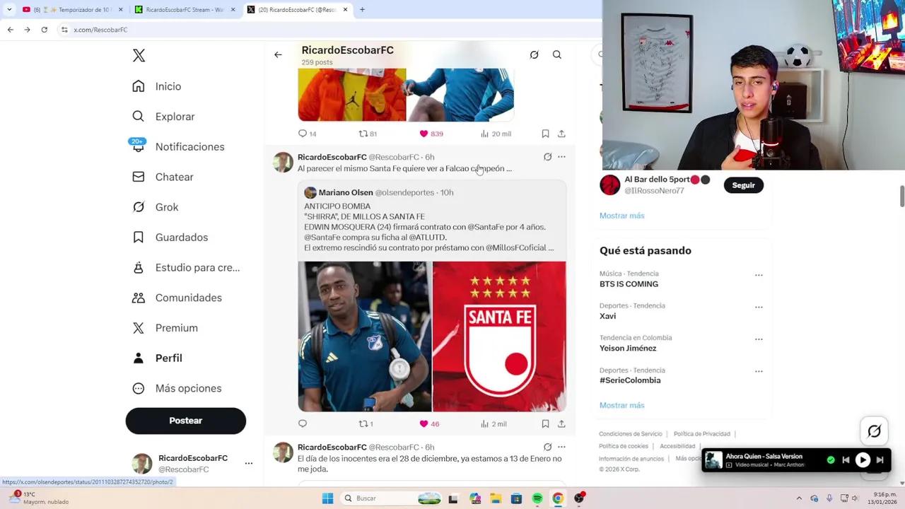Screen dimensions: 905x509
Task: Open more options on inocentes post
Action: pos(561,447)
